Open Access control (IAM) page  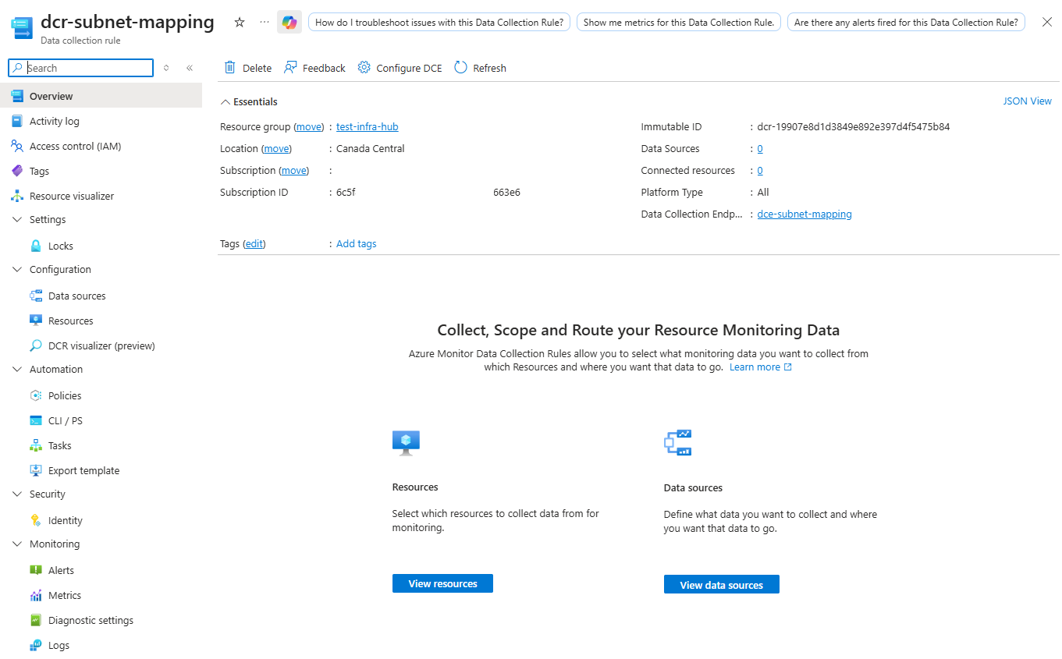pyautogui.click(x=75, y=146)
